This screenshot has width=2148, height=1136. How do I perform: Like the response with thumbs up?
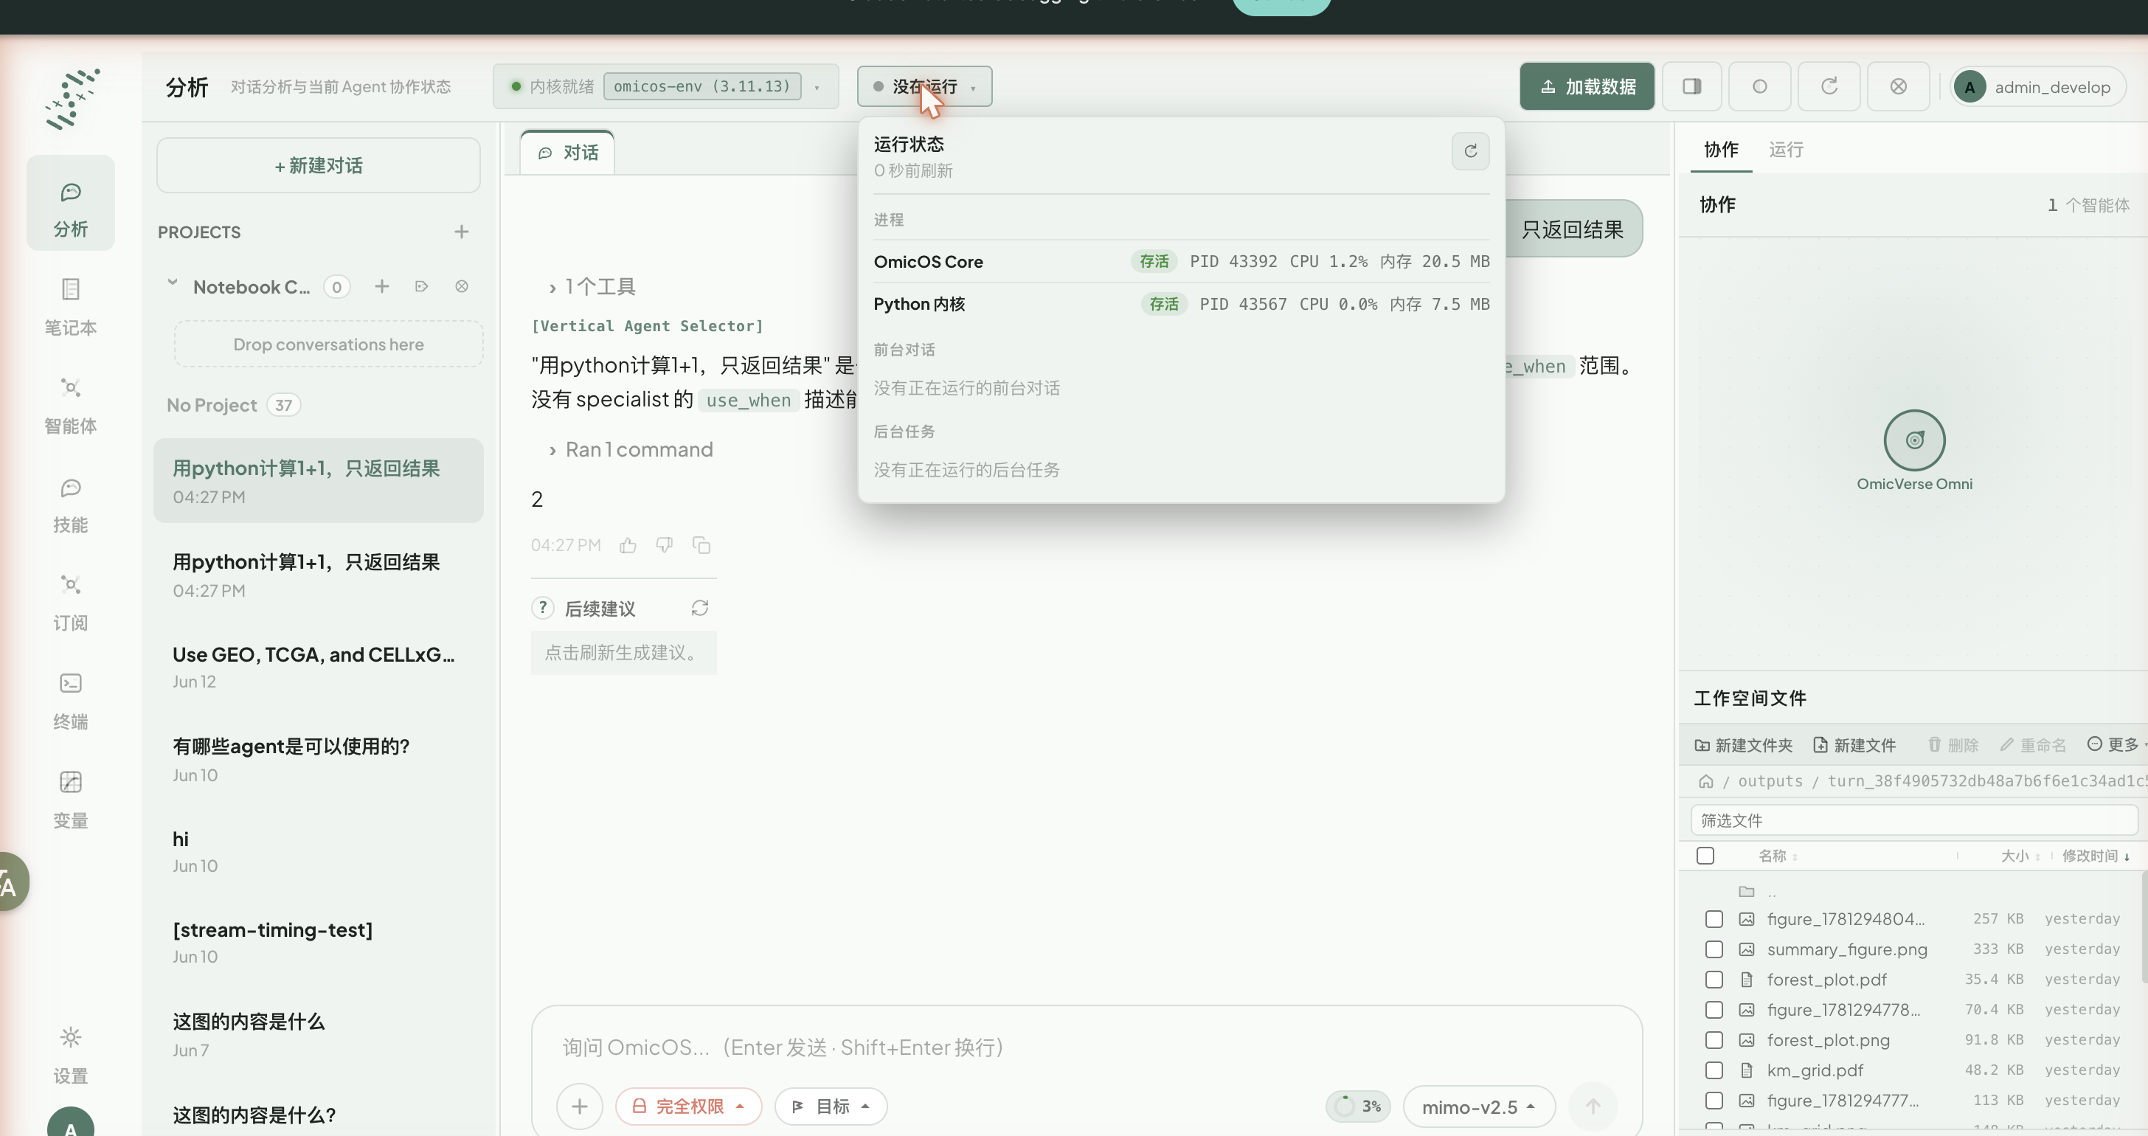click(628, 544)
